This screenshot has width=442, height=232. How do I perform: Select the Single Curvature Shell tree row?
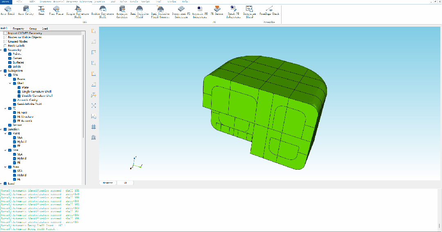coord(37,92)
